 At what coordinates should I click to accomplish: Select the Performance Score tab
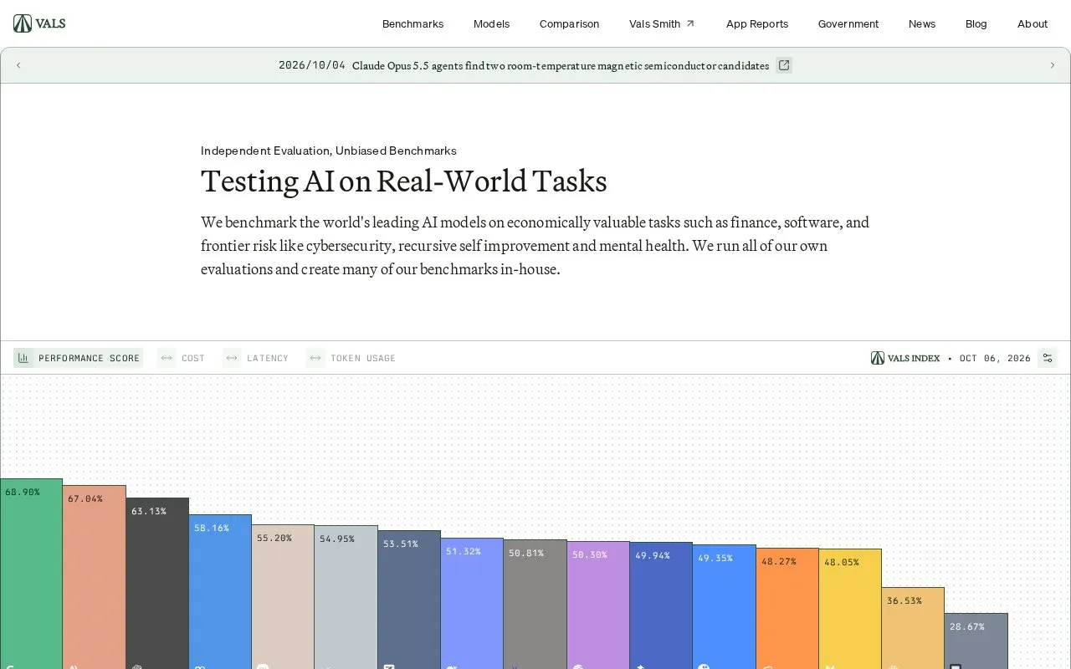(x=79, y=358)
